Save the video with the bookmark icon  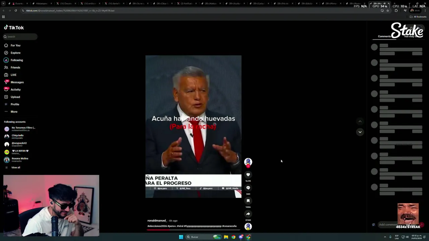(248, 201)
